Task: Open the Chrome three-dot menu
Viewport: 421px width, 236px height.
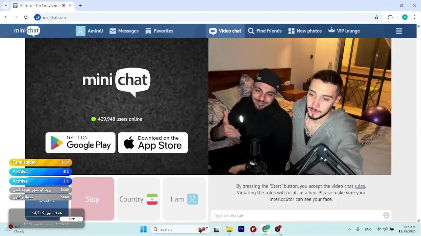Action: pyautogui.click(x=414, y=17)
